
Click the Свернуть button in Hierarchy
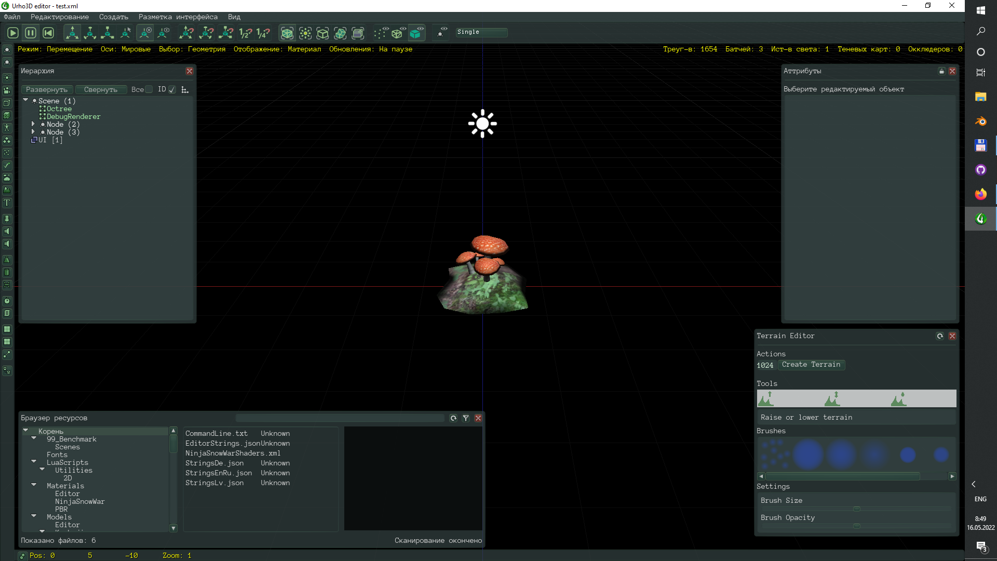(x=101, y=89)
